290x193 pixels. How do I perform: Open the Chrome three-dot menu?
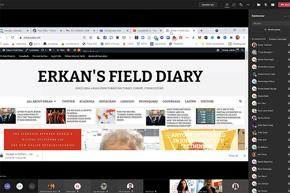[x=244, y=38]
